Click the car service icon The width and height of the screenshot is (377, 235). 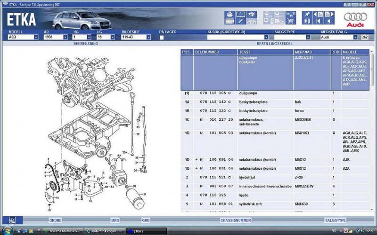tap(252, 22)
